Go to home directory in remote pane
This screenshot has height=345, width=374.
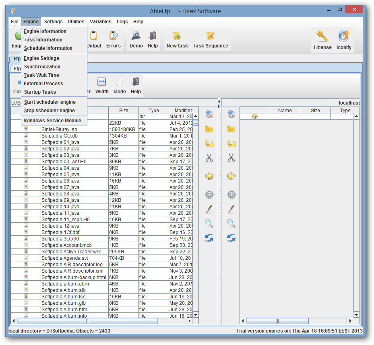click(231, 114)
